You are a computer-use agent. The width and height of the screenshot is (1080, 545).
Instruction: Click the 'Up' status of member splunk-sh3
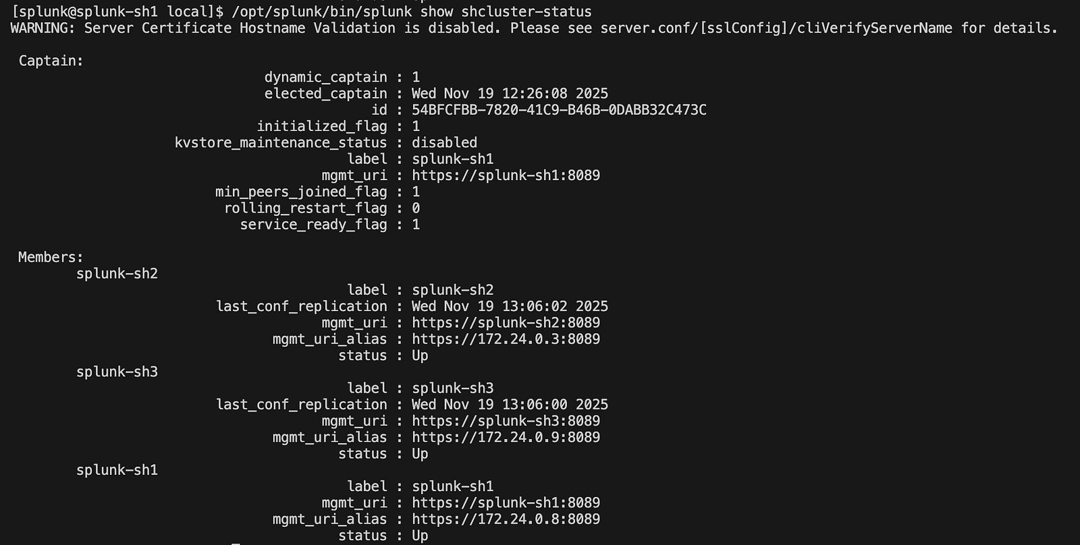pyautogui.click(x=420, y=454)
